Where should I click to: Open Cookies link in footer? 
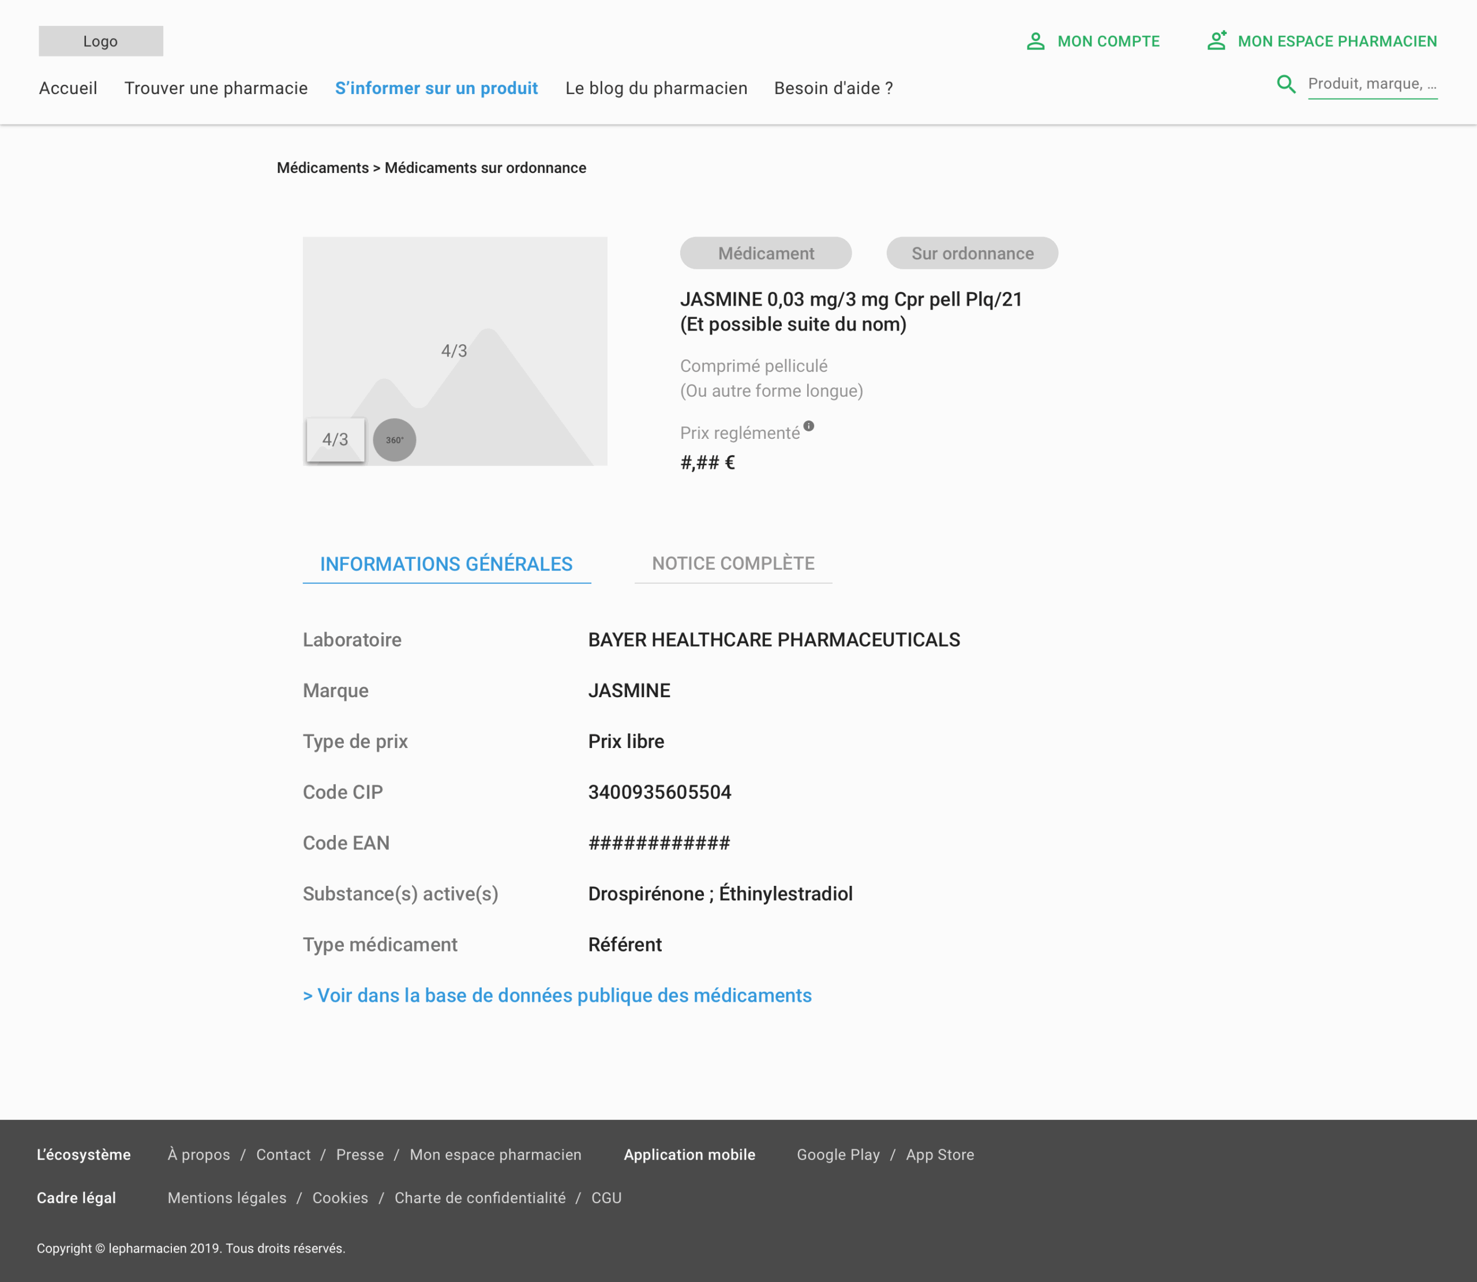point(340,1198)
